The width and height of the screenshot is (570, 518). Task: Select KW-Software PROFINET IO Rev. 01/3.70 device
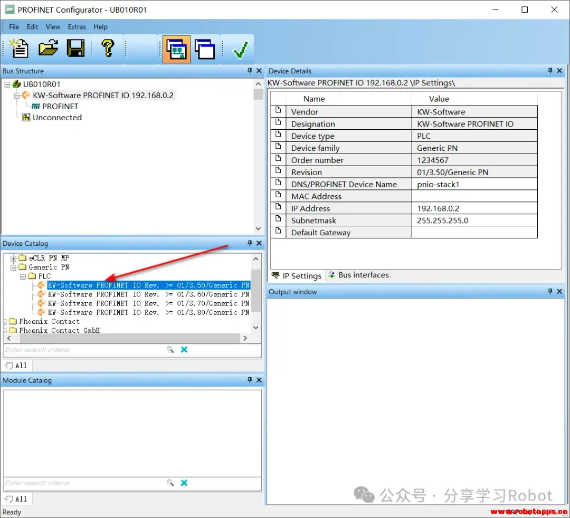click(148, 303)
